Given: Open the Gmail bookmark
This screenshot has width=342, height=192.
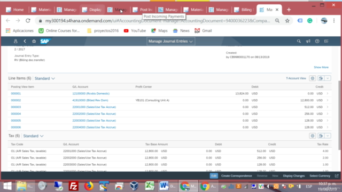Looking at the screenshot, I should tap(203, 31).
